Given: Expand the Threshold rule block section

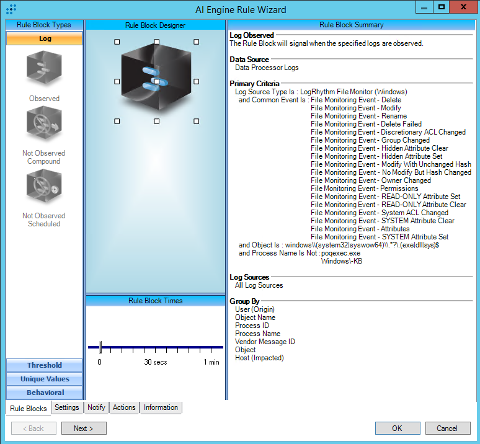Looking at the screenshot, I should (x=44, y=365).
